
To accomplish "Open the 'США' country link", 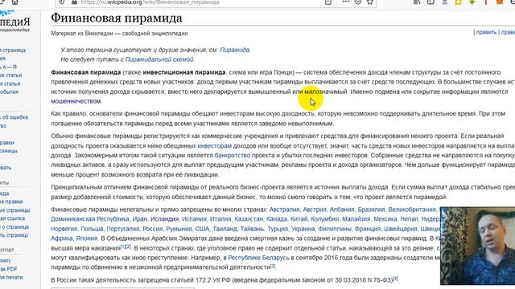I will (x=202, y=229).
